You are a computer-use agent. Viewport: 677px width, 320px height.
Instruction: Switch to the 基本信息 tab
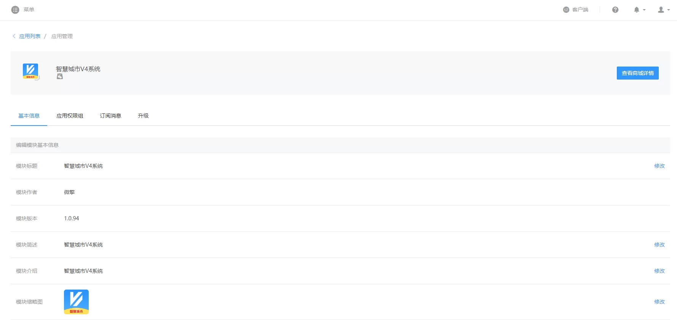tap(29, 116)
